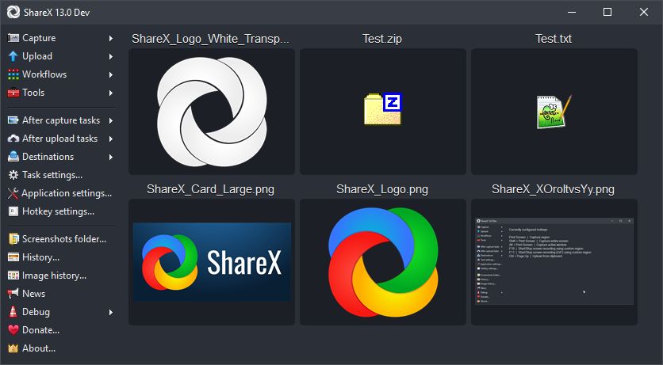
Task: Click the News megaphone icon
Action: click(x=13, y=294)
